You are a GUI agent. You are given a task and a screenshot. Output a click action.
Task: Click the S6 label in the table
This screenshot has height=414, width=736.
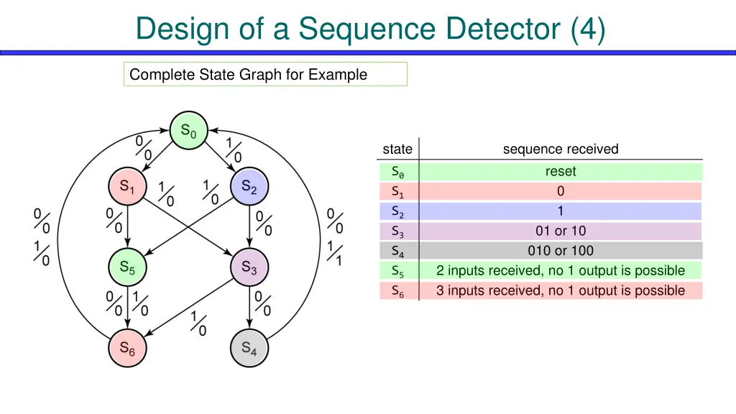coord(398,291)
